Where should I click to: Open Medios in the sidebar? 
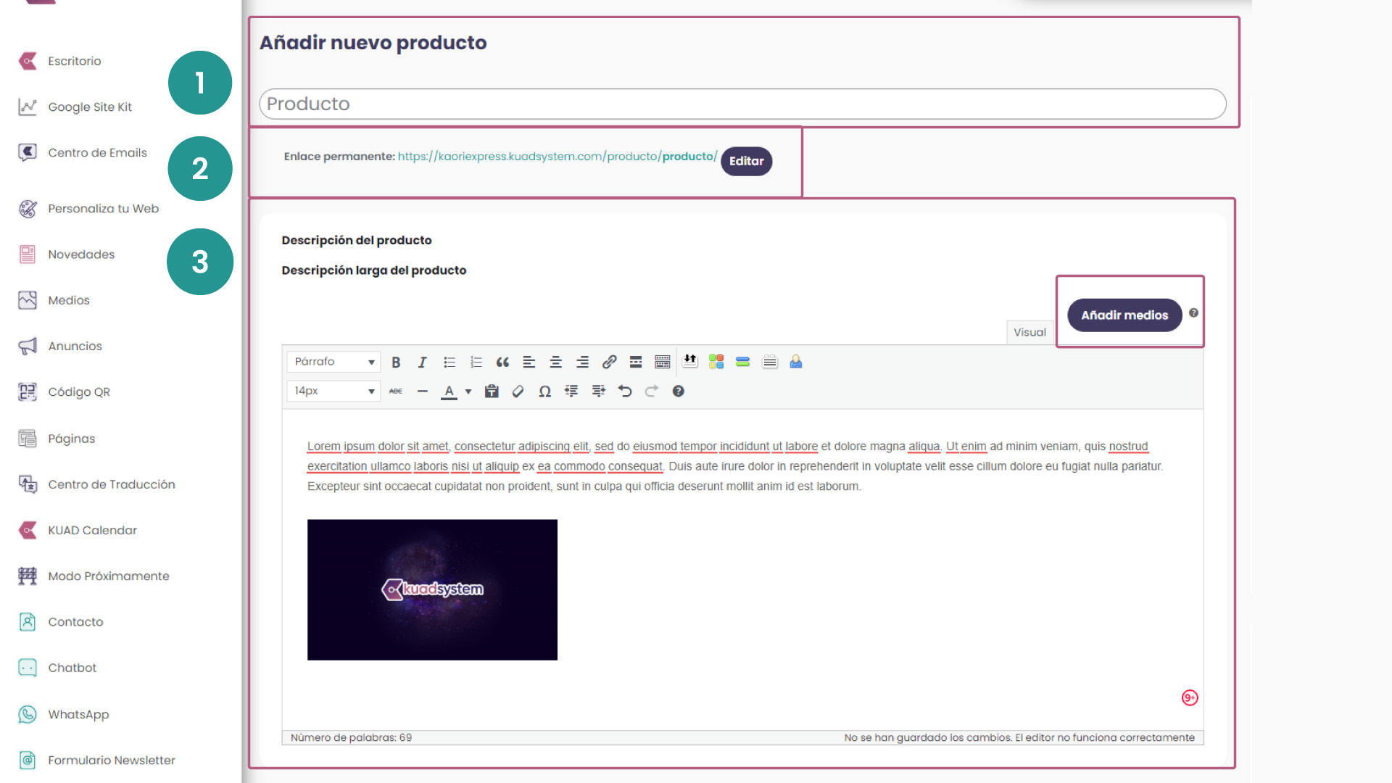69,300
